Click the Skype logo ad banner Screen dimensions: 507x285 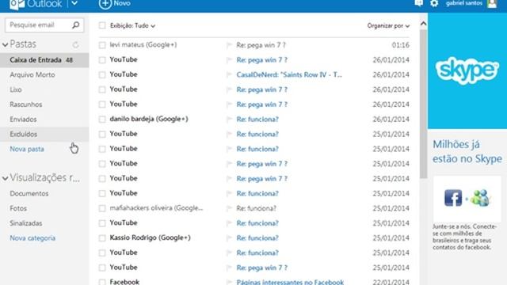467,70
